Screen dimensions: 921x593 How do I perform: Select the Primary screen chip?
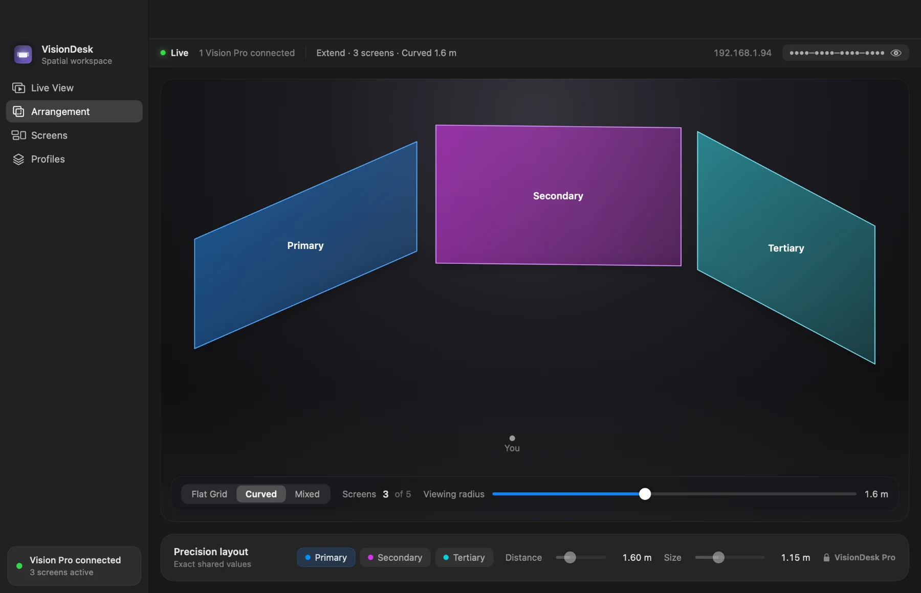coord(326,557)
